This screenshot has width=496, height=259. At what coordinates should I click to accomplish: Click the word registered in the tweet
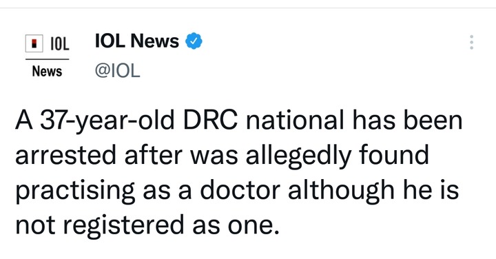pyautogui.click(x=124, y=226)
